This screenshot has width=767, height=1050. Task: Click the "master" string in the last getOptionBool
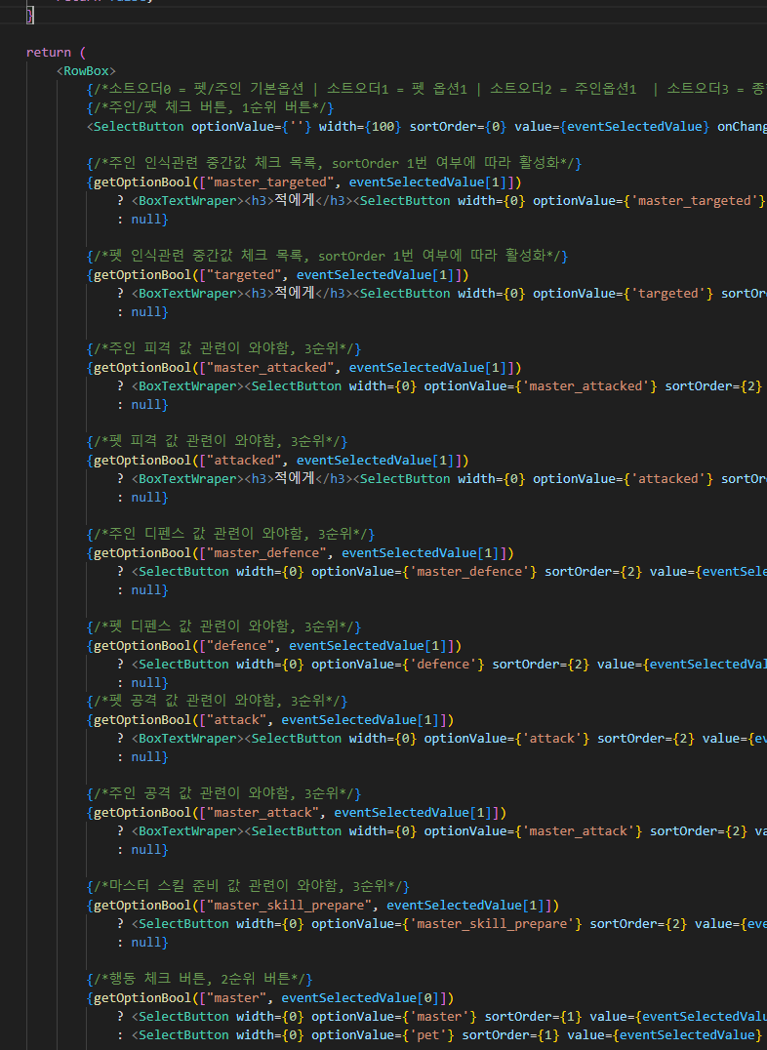[236, 998]
